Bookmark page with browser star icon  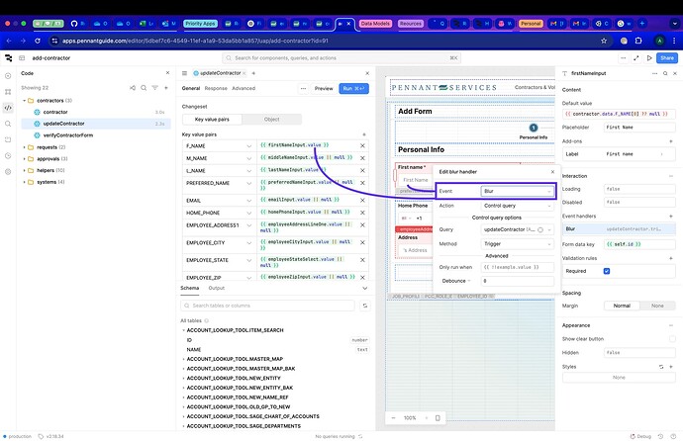604,41
